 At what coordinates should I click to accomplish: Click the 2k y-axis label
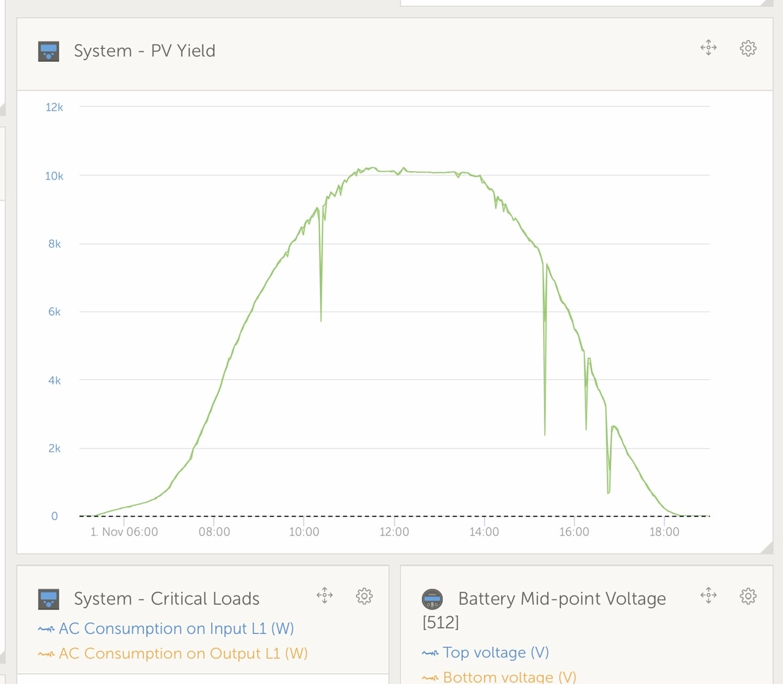tap(54, 448)
